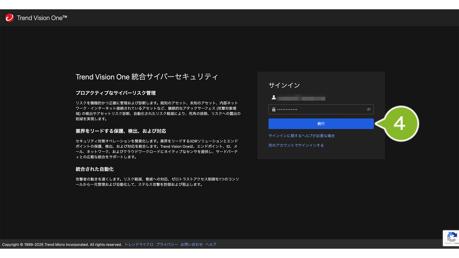This screenshot has height=258, width=459.
Task: Click the blurred username next to user icon
Action: [x=301, y=98]
